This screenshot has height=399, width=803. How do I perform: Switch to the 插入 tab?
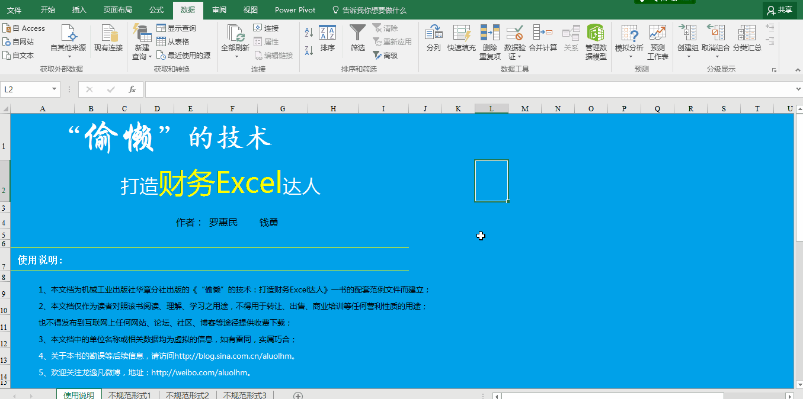coord(79,10)
